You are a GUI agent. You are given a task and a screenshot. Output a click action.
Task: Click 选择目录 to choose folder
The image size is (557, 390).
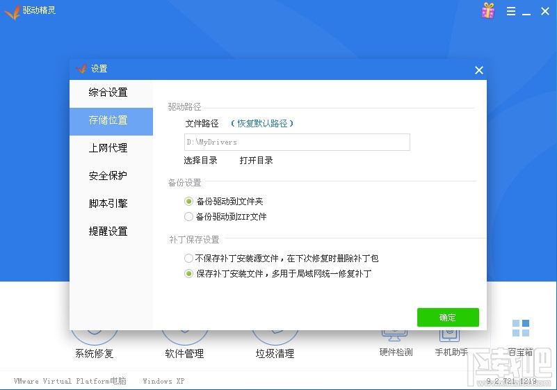(201, 160)
